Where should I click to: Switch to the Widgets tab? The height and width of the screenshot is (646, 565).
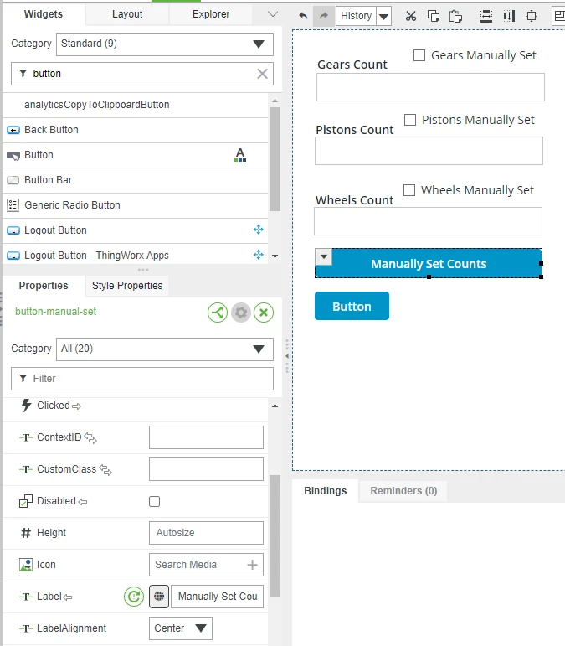tap(44, 14)
